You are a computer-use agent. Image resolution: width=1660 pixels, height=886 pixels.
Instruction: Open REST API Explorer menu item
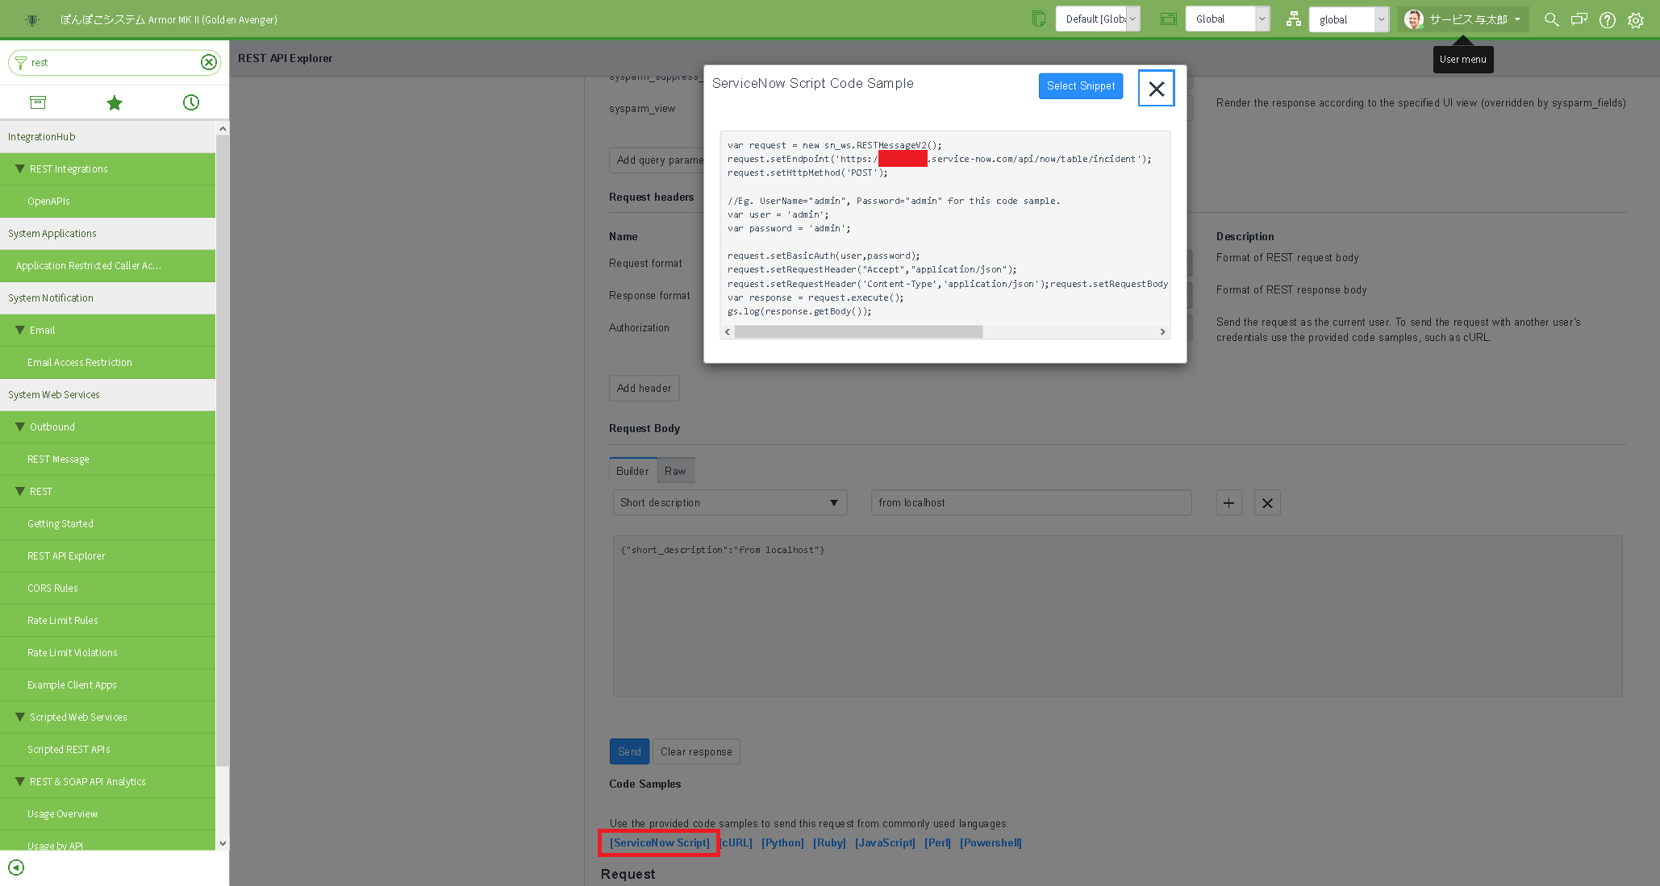pyautogui.click(x=66, y=555)
